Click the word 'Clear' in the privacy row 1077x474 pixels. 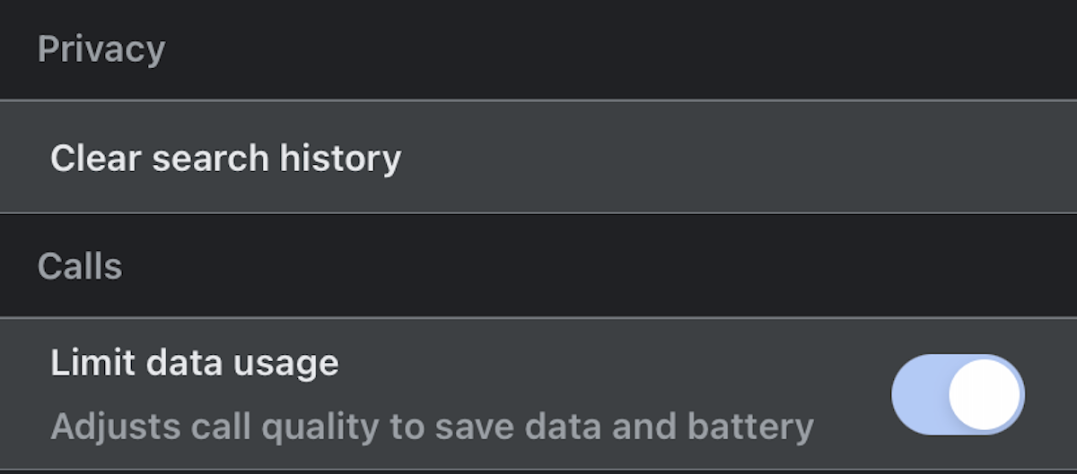pos(96,159)
